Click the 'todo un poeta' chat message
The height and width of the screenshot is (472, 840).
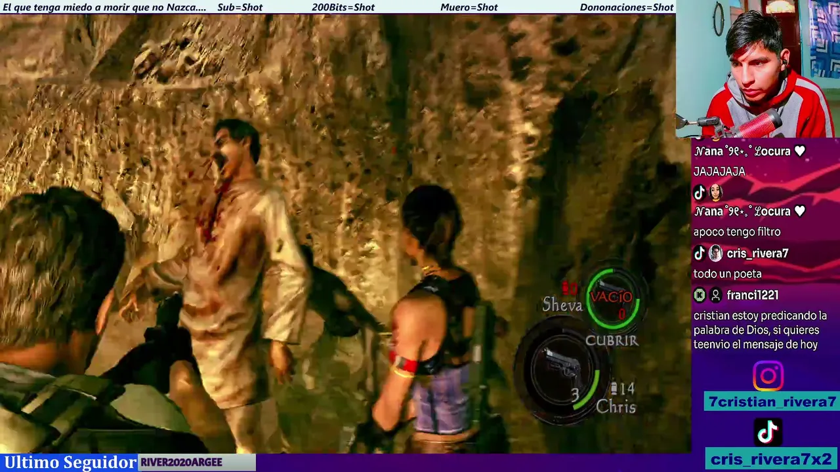point(727,274)
